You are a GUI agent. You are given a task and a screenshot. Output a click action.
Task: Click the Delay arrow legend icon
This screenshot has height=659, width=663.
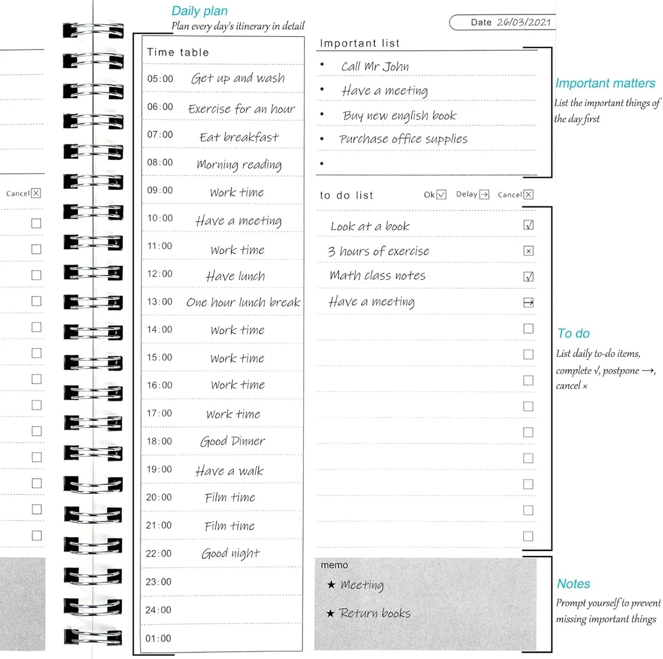pos(483,194)
